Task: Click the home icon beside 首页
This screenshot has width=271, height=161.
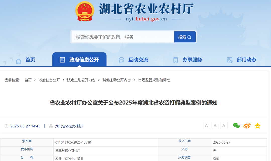Action: (x=18, y=60)
